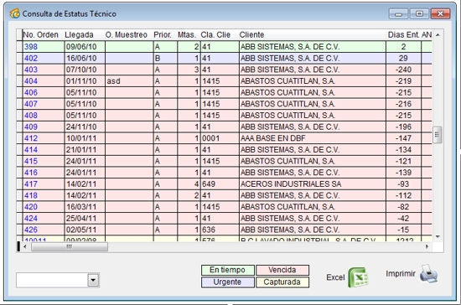Select order number 424
This screenshot has height=305, width=461.
[x=31, y=219]
